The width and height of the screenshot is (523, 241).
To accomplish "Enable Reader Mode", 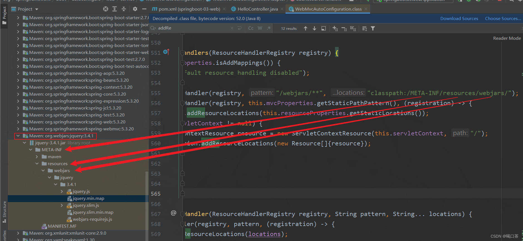I will [x=507, y=38].
